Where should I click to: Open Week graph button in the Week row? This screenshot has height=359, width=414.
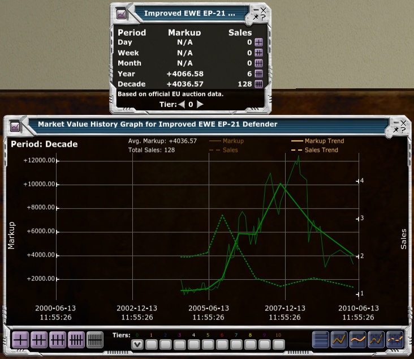[258, 53]
